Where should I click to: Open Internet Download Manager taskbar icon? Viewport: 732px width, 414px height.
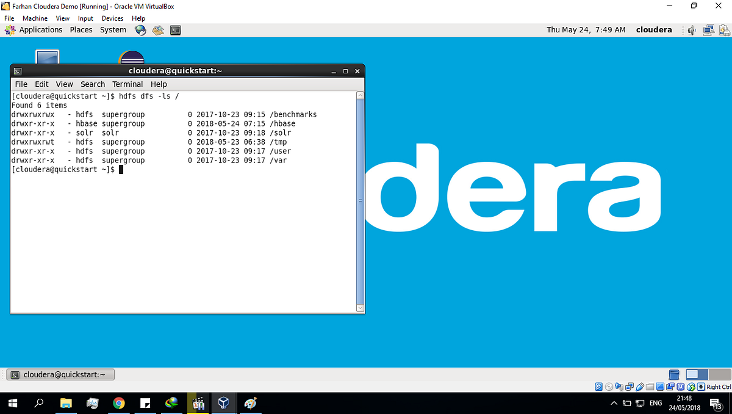171,403
